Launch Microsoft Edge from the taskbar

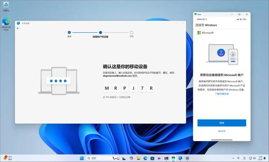tap(145, 158)
